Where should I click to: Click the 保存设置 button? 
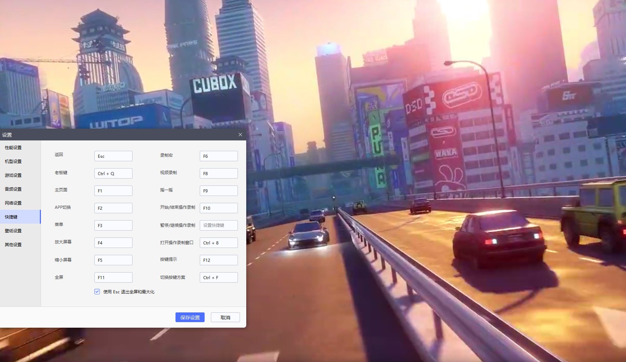[190, 317]
